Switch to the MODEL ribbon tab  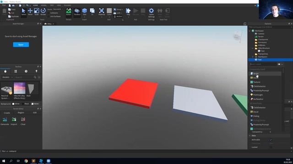pos(44,5)
